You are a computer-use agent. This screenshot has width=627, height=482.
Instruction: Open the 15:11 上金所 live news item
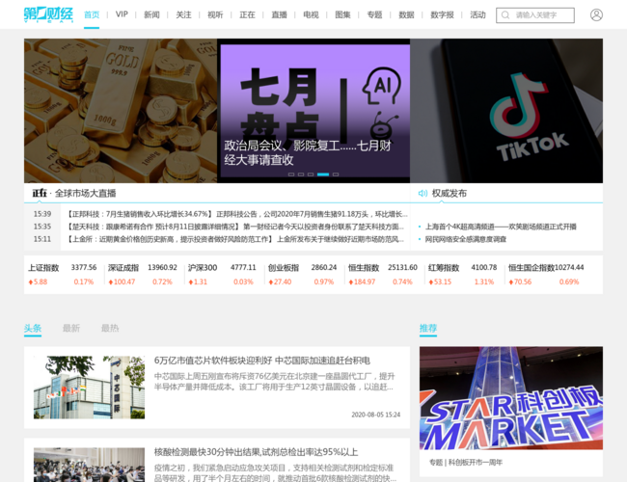(236, 239)
